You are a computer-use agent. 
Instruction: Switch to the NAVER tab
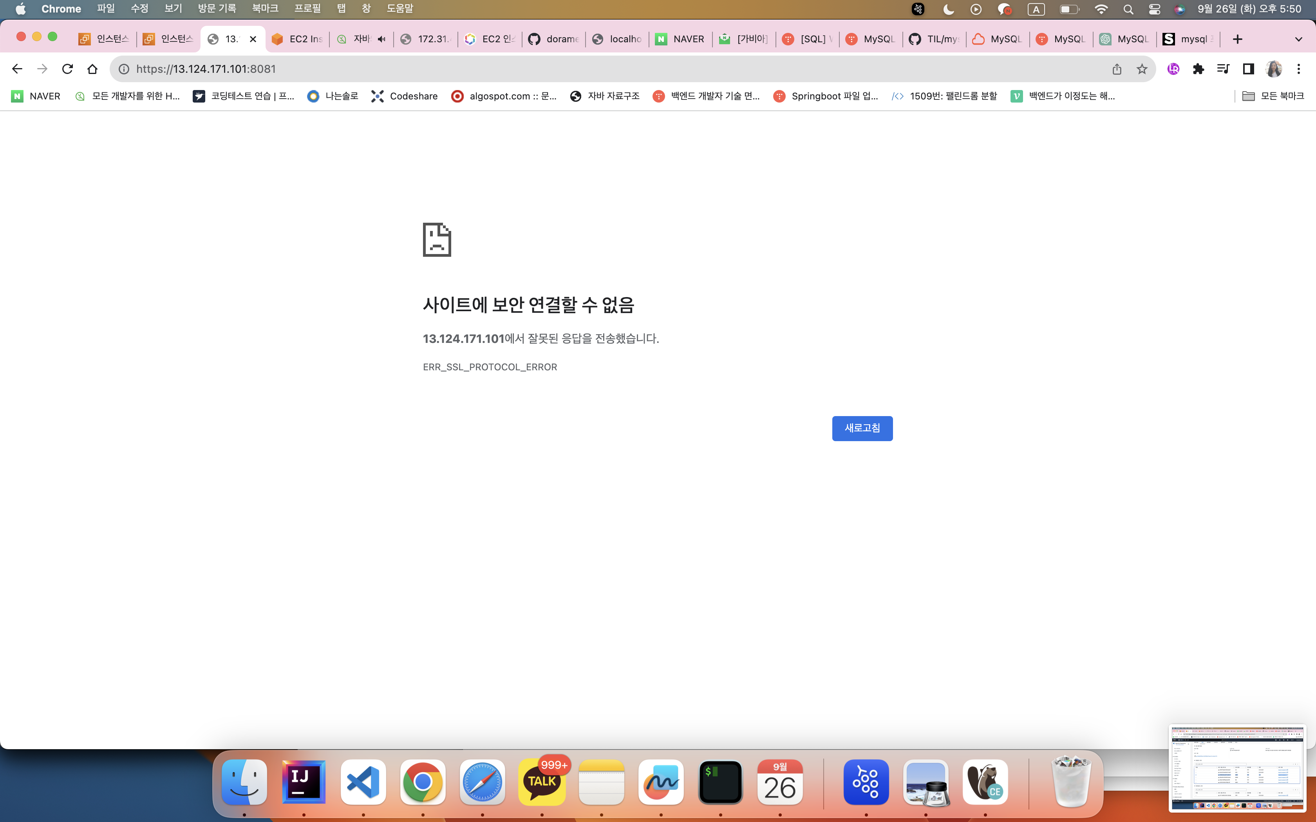[680, 39]
